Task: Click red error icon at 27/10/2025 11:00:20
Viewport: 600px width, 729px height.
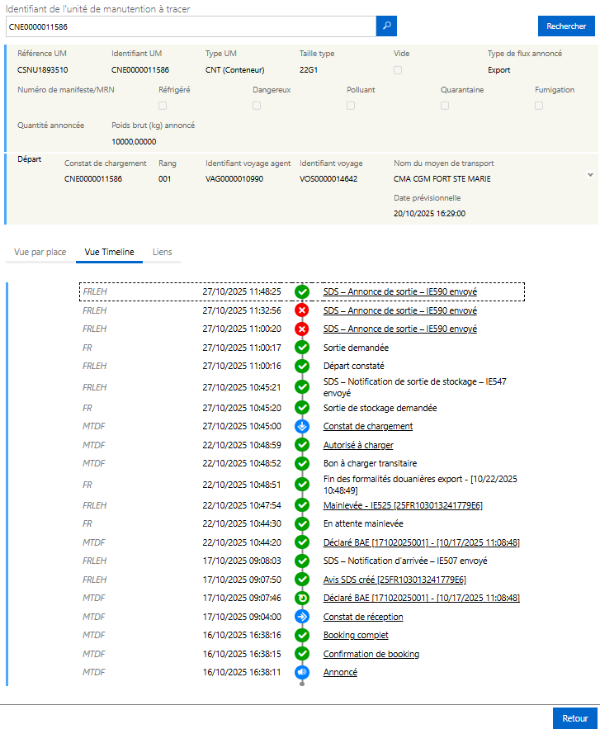Action: coord(302,329)
